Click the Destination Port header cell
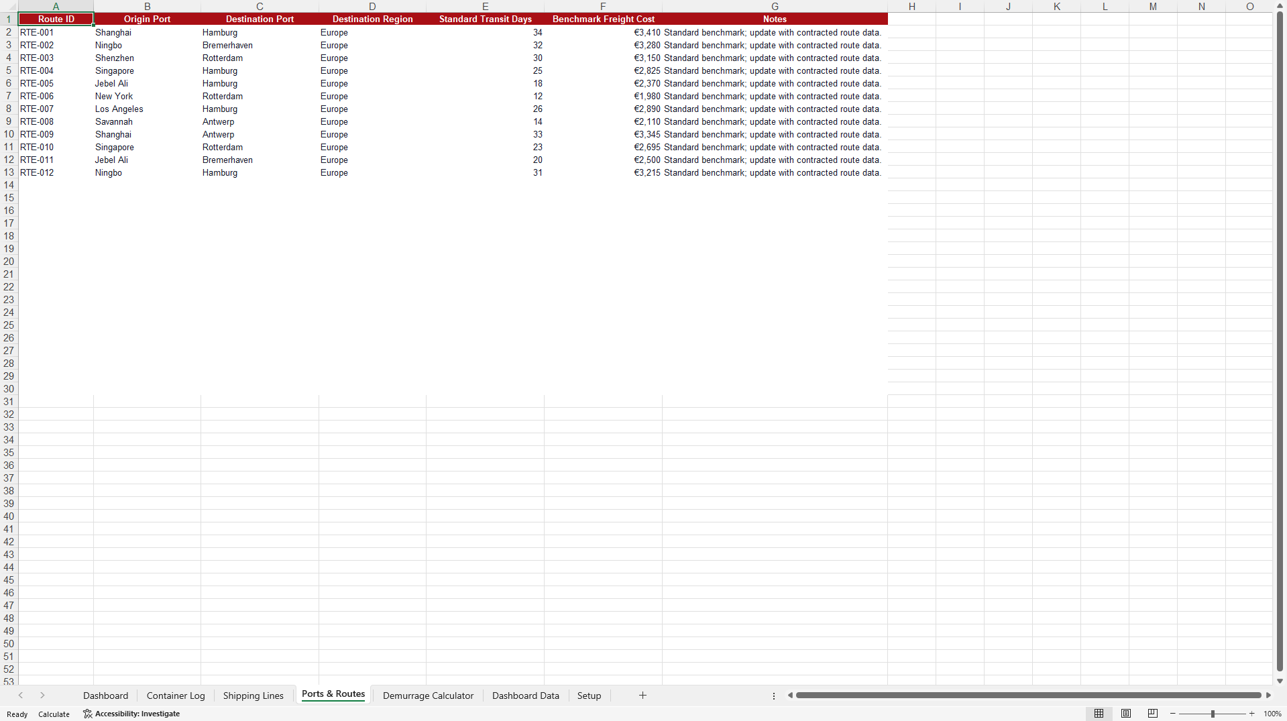Screen dimensions: 1287x721 260,19
